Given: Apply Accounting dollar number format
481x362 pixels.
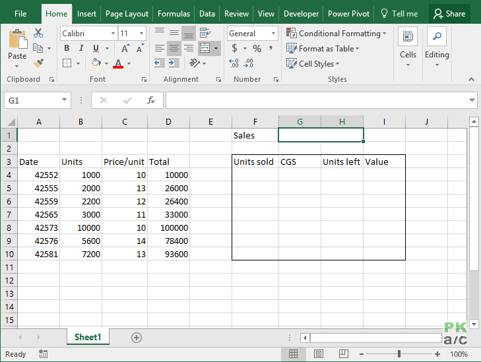Looking at the screenshot, I should coord(234,48).
